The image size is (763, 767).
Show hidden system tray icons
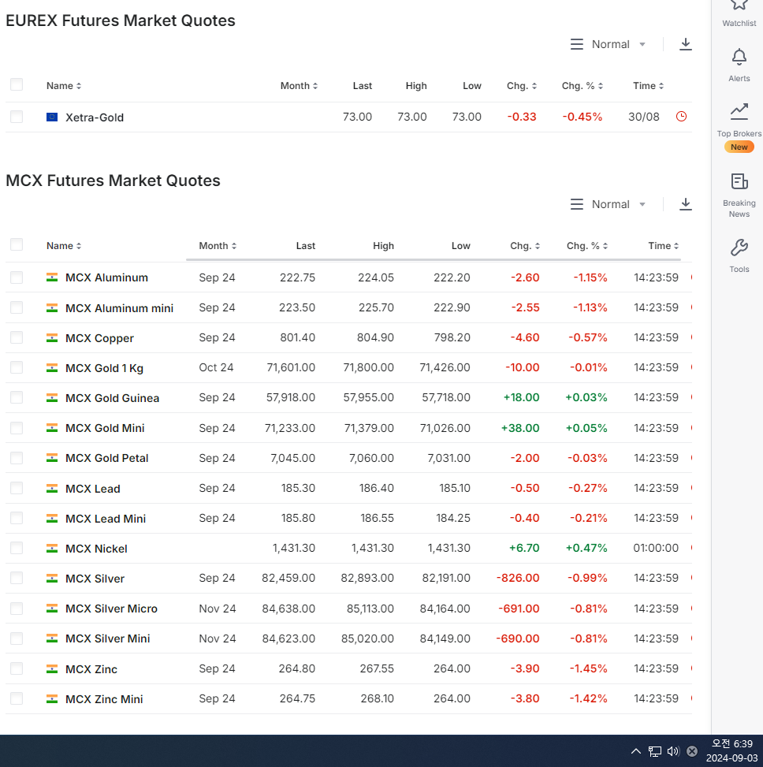click(x=635, y=751)
